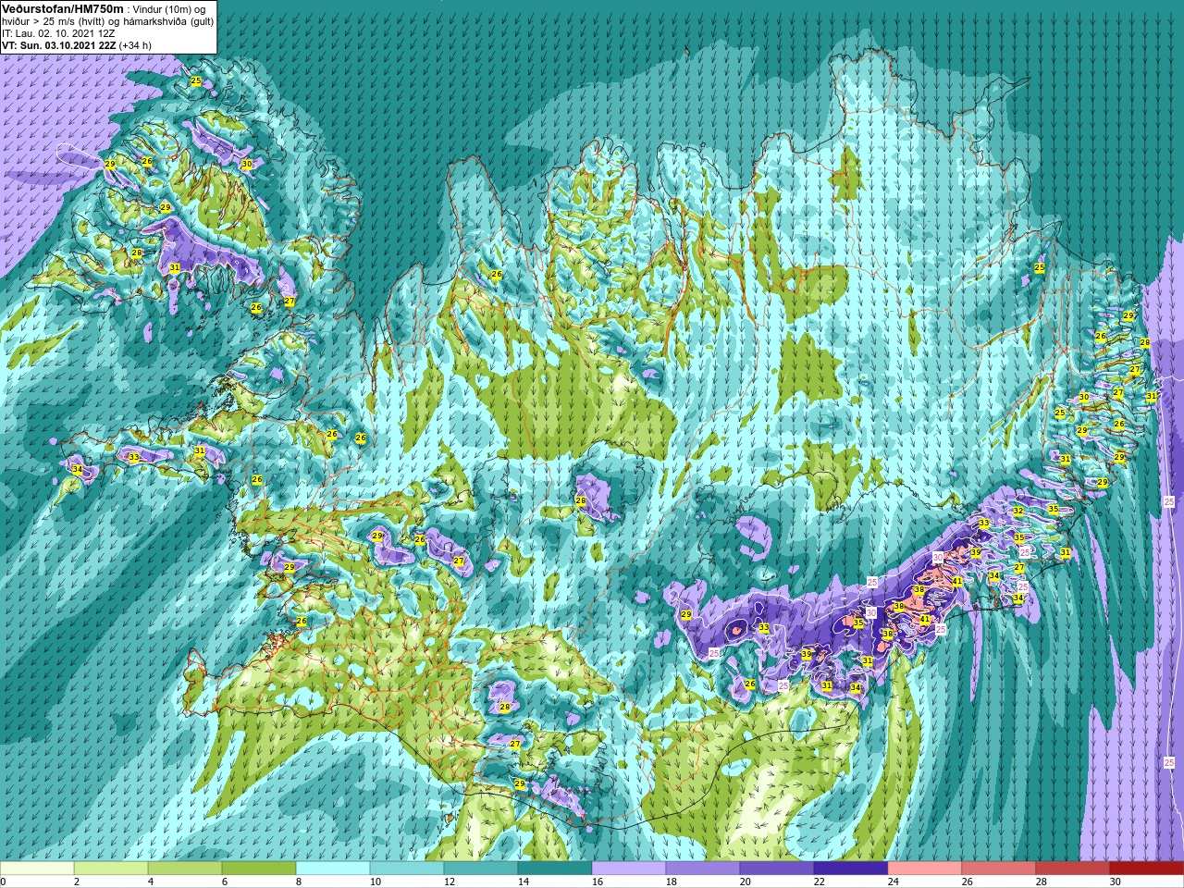This screenshot has height=888, width=1184.
Task: Select the 18–20 m/s legend color swatch
Action: pyautogui.click(x=703, y=869)
